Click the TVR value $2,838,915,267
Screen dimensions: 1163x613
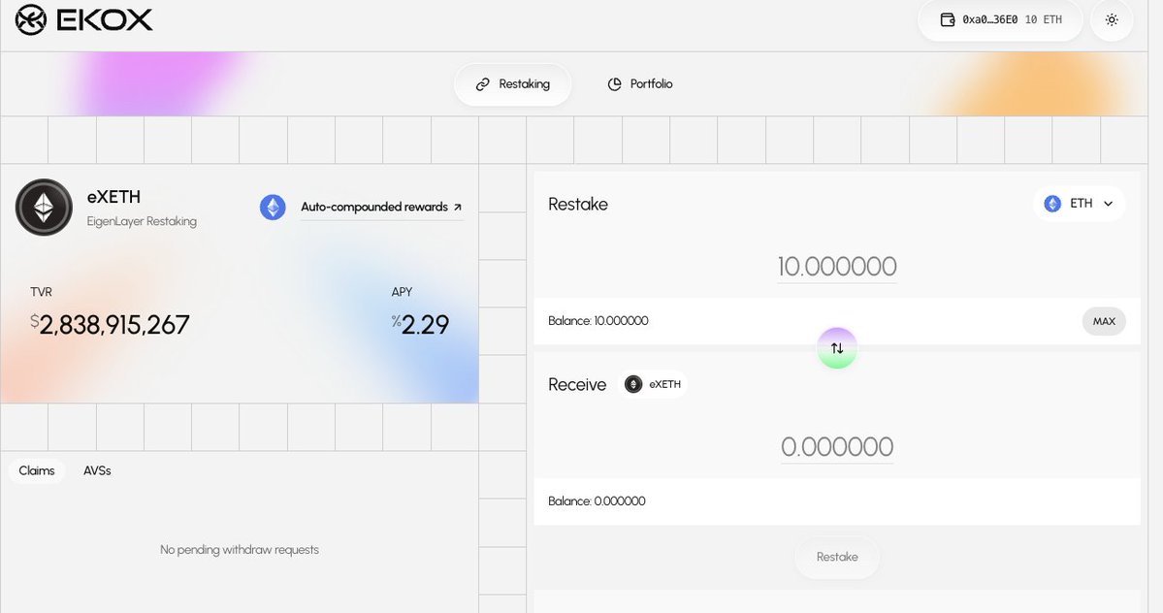(110, 325)
